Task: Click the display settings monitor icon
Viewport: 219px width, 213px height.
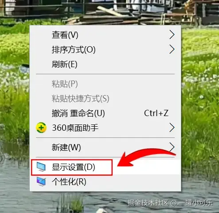Action: pyautogui.click(x=41, y=167)
